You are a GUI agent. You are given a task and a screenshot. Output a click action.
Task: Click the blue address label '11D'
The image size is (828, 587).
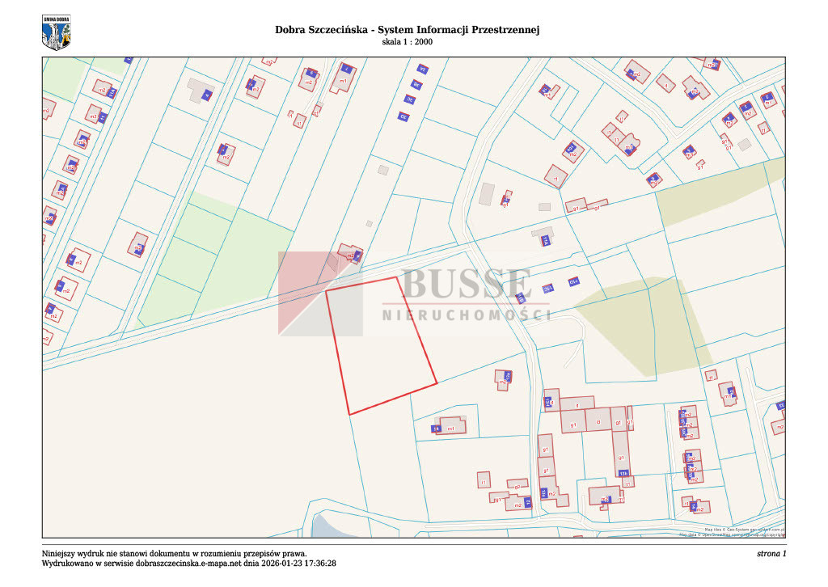573,282
